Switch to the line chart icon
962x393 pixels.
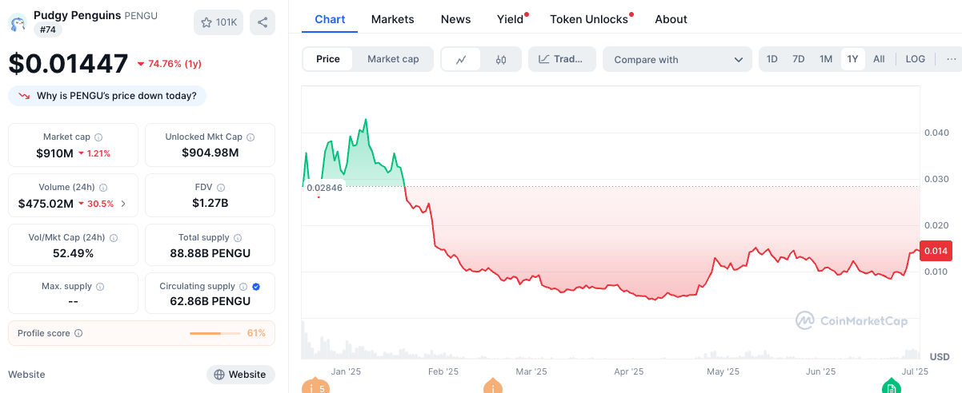[x=462, y=59]
